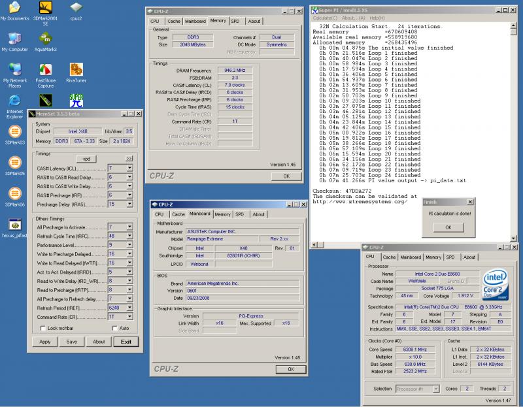523x407 pixels.
Task: Open the Write to Precharge Delayed dropdown
Action: coord(129,254)
